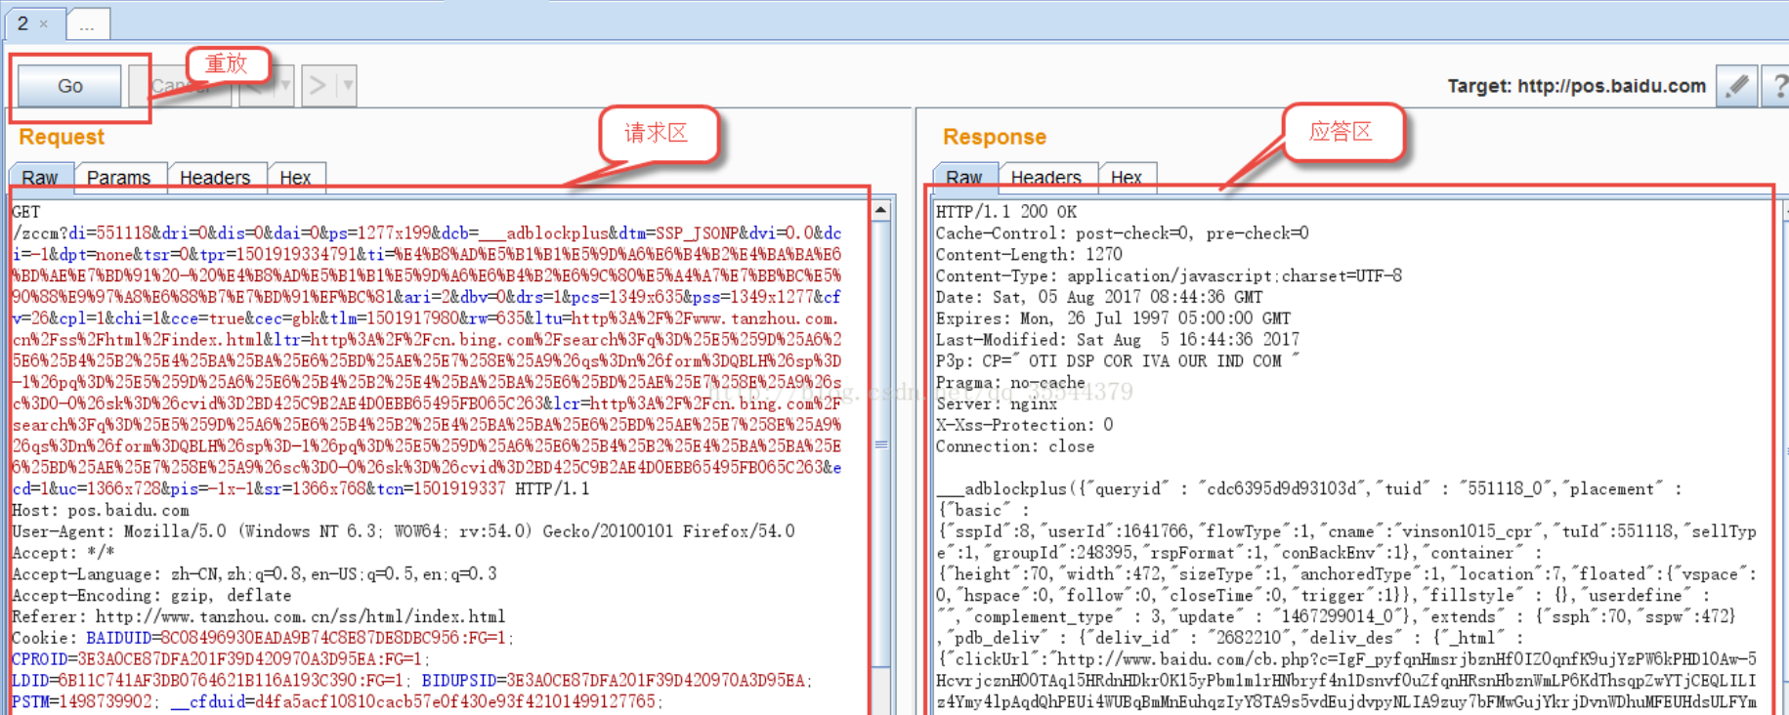Click the 'Referer: http://www.tanzhou.com.cn' line
Image resolution: width=1789 pixels, height=715 pixels.
coord(259,616)
